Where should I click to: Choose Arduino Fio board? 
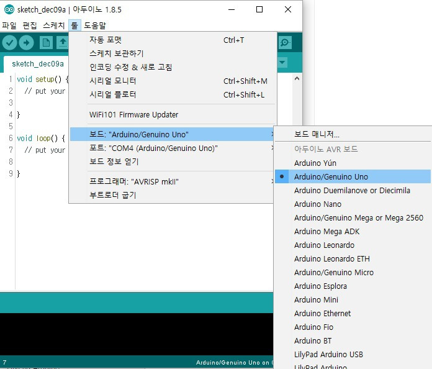coord(353,327)
